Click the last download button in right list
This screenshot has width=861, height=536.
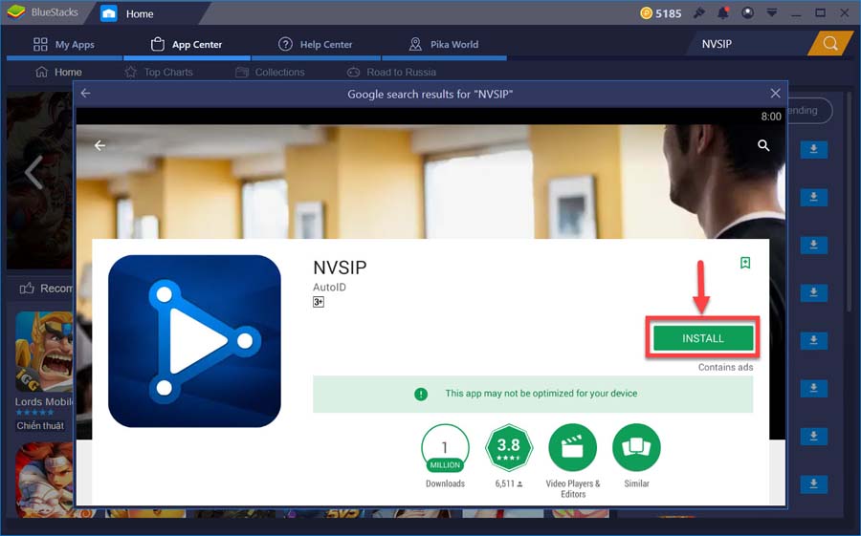[x=814, y=483]
